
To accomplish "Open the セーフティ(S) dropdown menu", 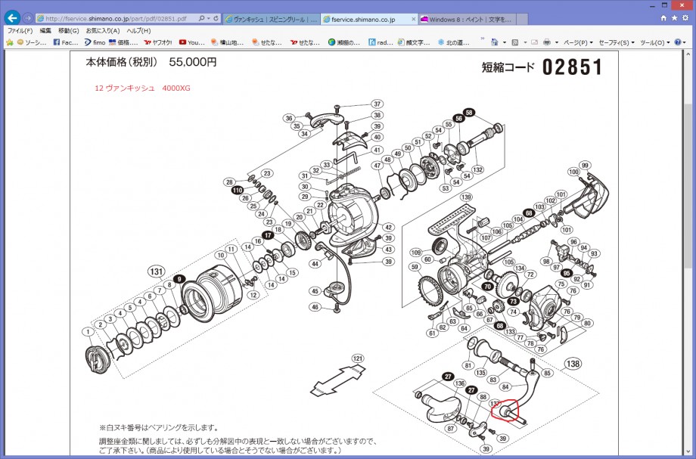I will [617, 42].
